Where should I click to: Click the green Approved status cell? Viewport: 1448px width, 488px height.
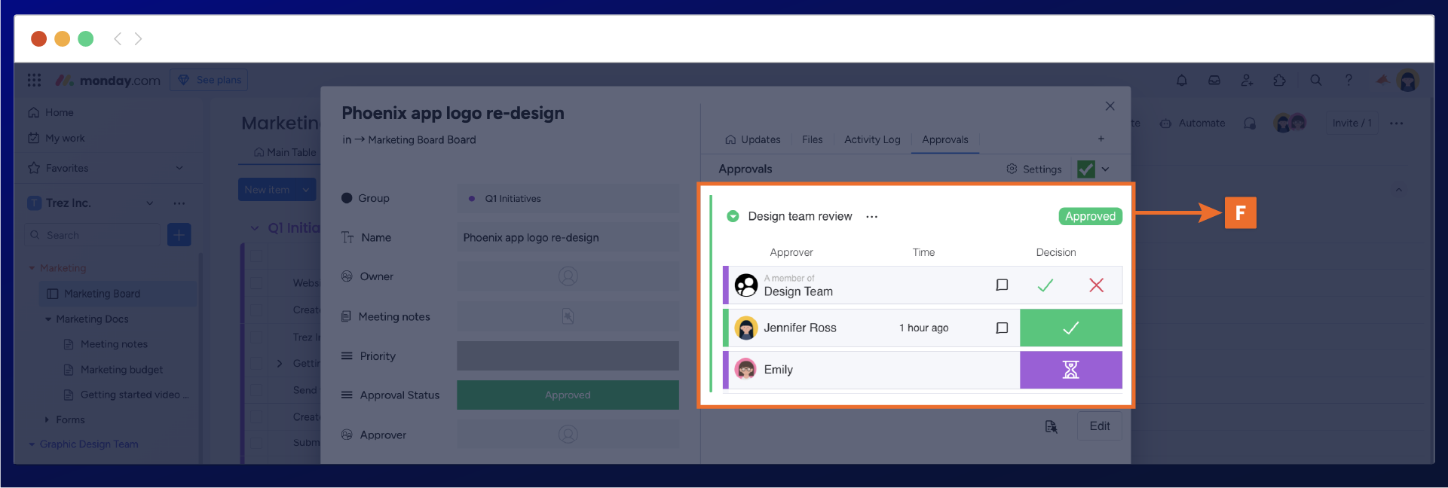tap(568, 395)
